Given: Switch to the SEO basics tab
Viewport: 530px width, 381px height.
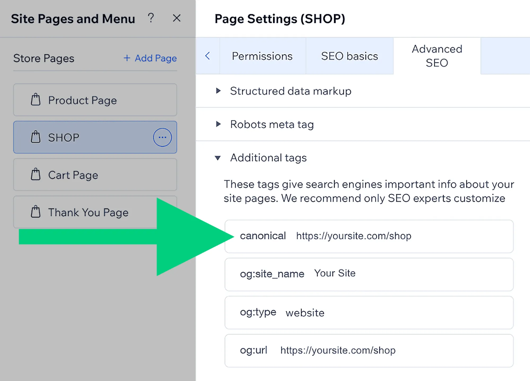Looking at the screenshot, I should (x=349, y=56).
